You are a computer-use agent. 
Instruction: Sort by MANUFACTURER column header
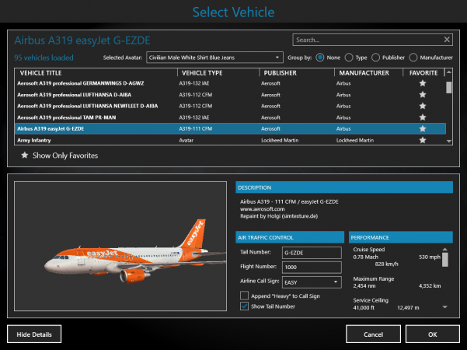pyautogui.click(x=364, y=73)
